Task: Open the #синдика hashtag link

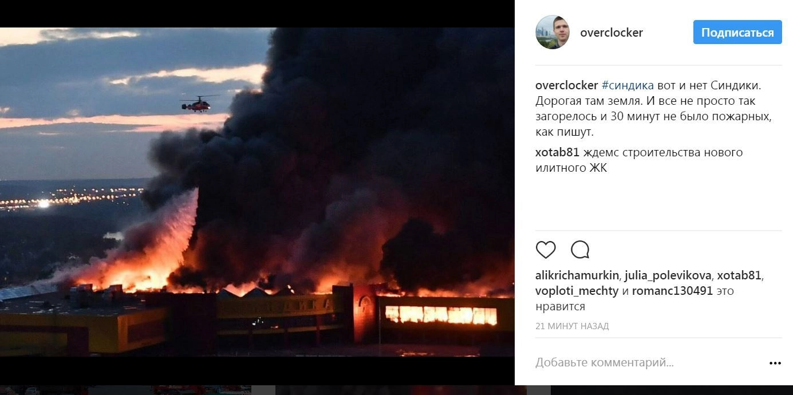Action: 628,85
